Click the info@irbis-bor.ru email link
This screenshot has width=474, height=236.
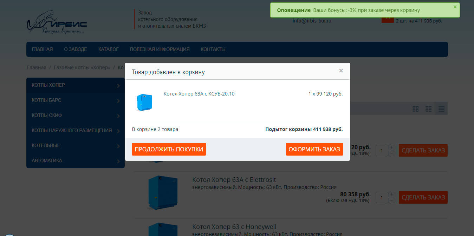coord(312,20)
